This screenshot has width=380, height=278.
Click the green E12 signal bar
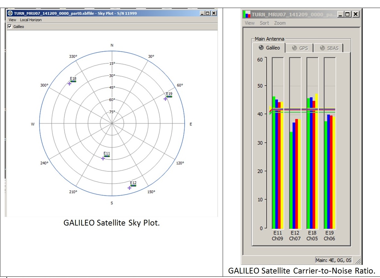coord(291,179)
